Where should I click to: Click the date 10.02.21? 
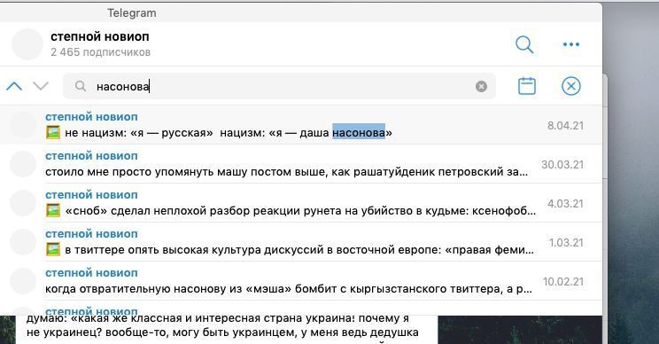[563, 282]
